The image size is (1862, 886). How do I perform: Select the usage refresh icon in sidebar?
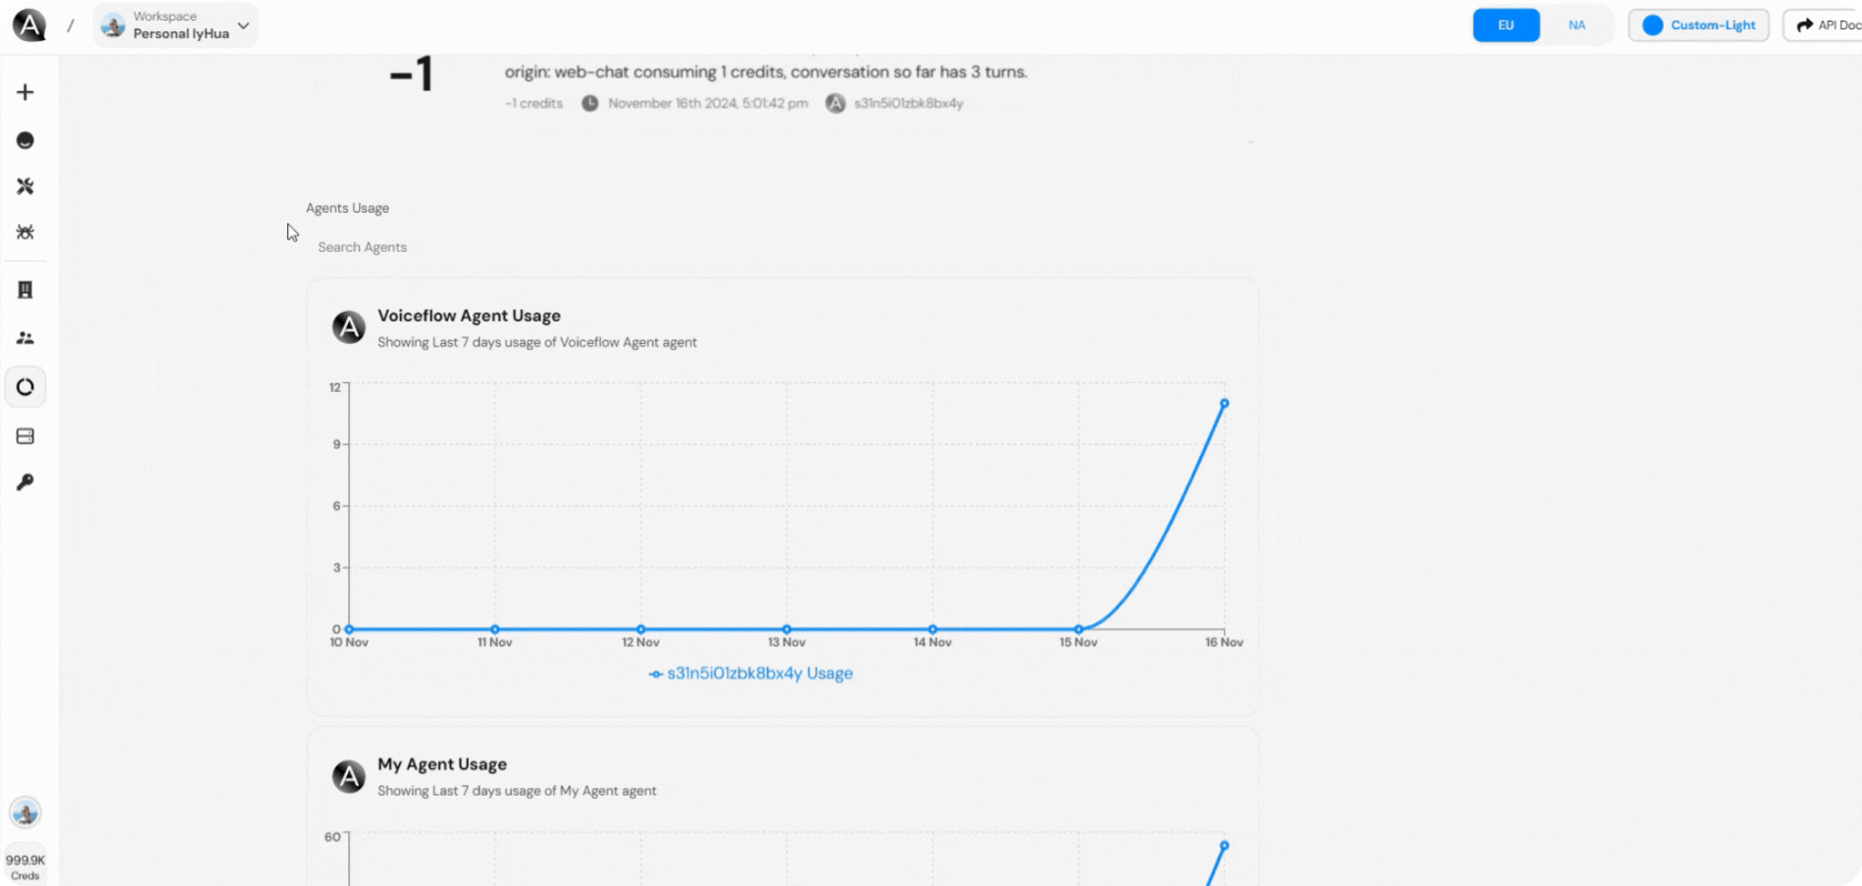(x=25, y=386)
